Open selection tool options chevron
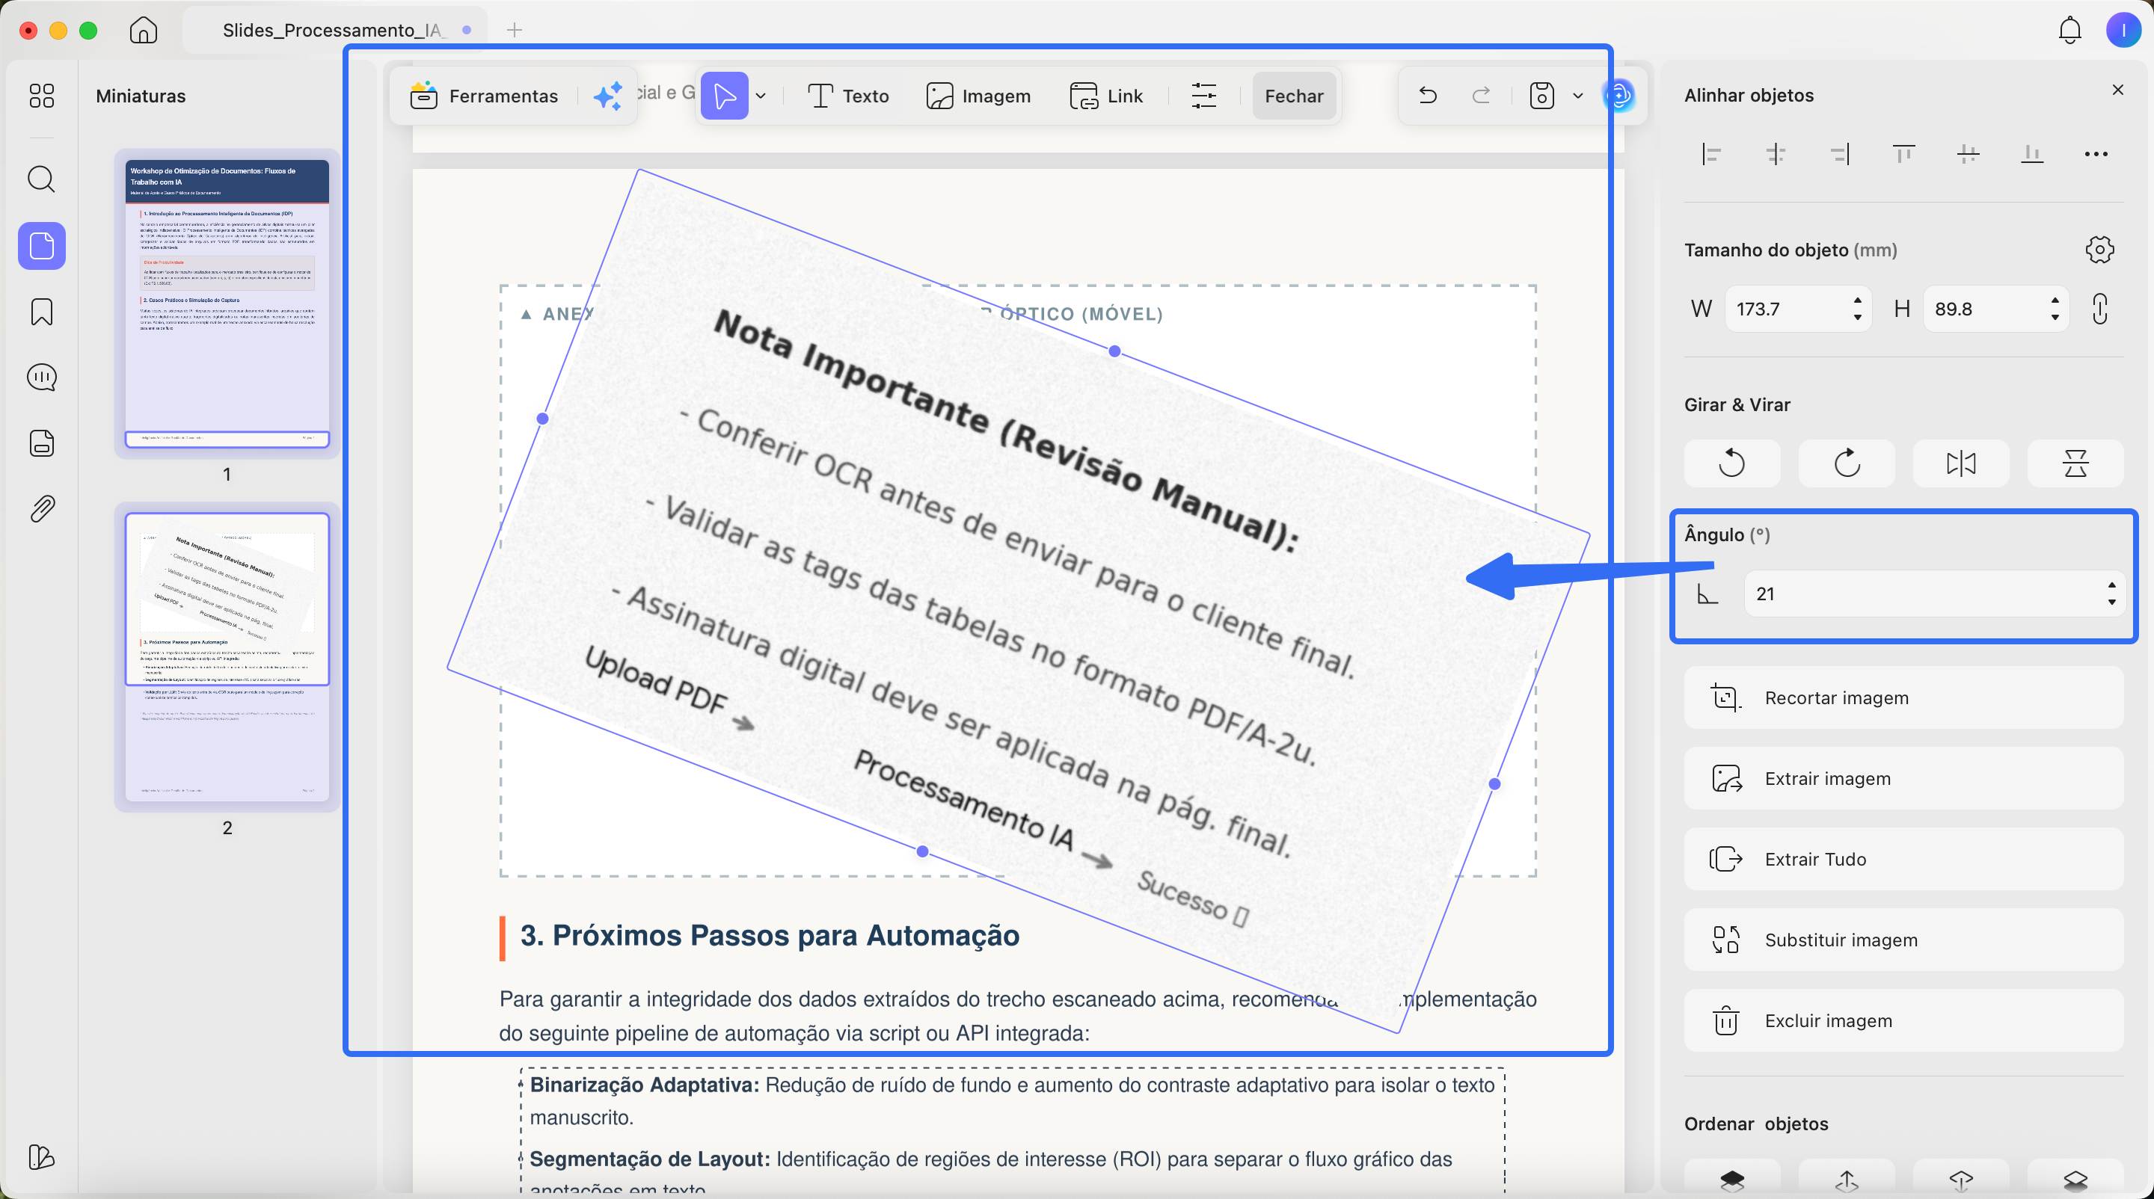Image resolution: width=2154 pixels, height=1199 pixels. pyautogui.click(x=761, y=96)
